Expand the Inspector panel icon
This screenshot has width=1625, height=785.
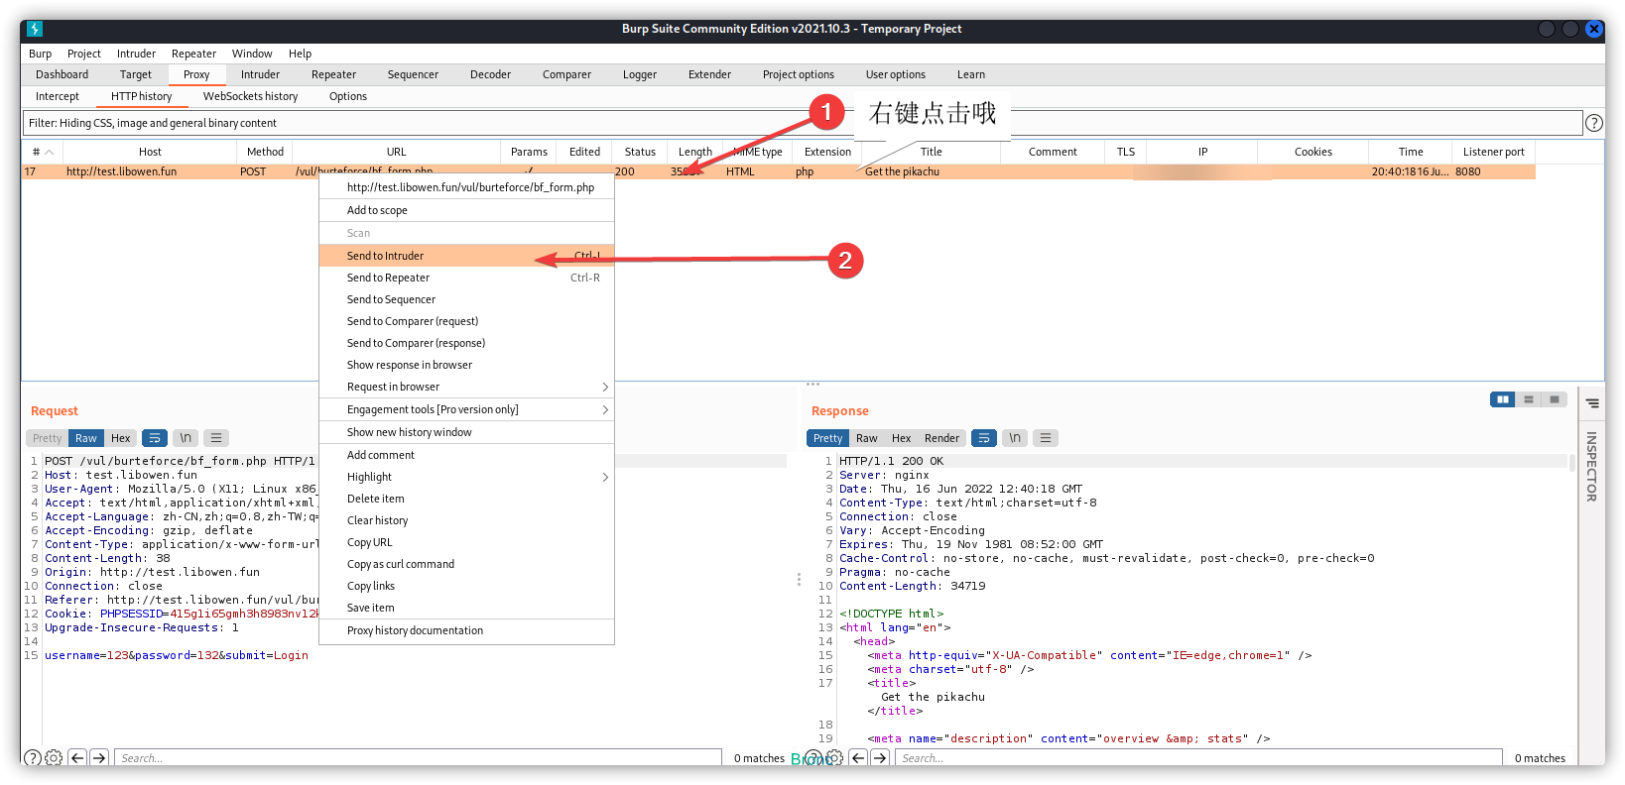tap(1592, 403)
